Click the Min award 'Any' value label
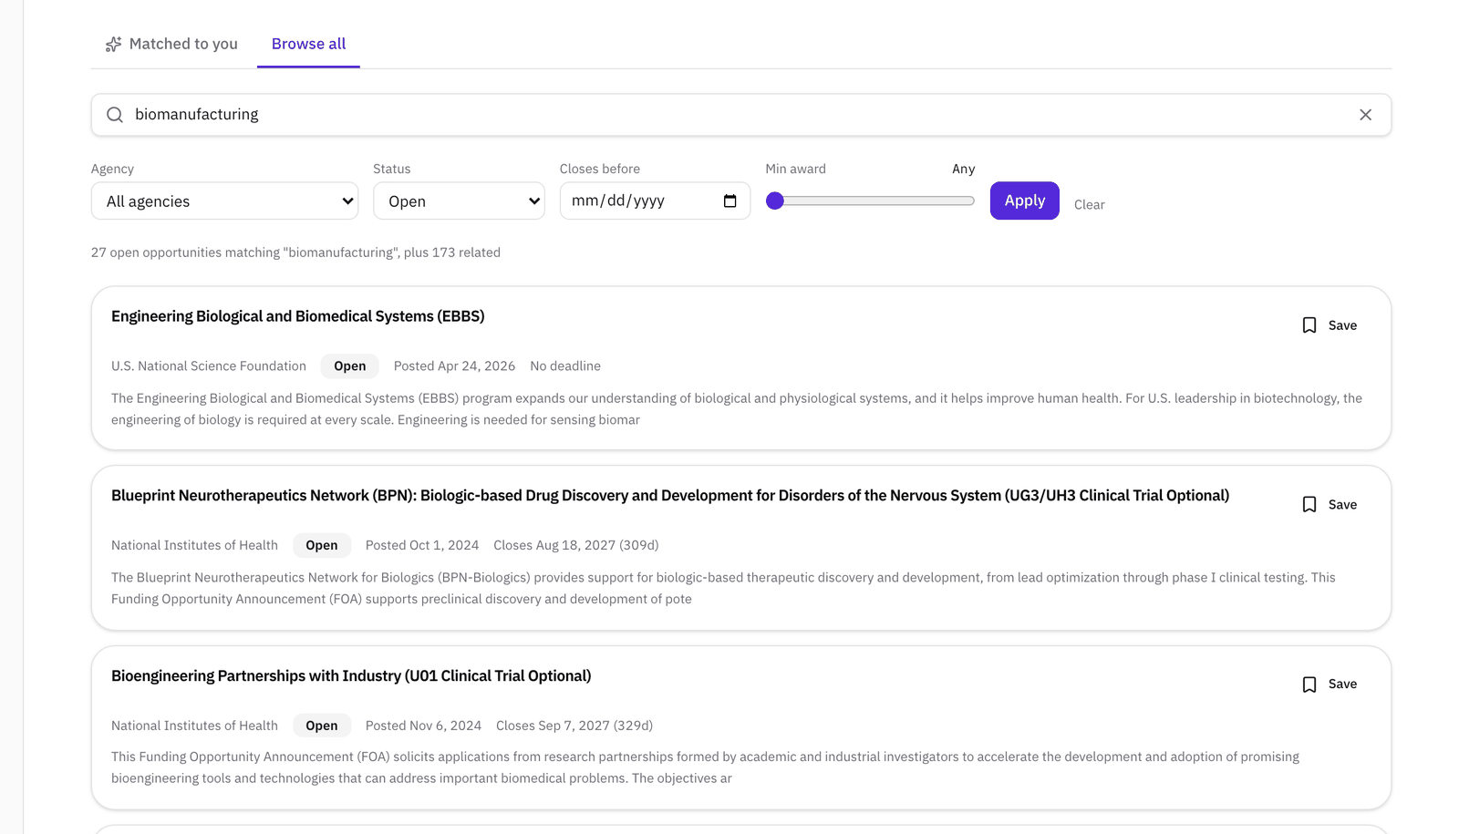 [963, 169]
